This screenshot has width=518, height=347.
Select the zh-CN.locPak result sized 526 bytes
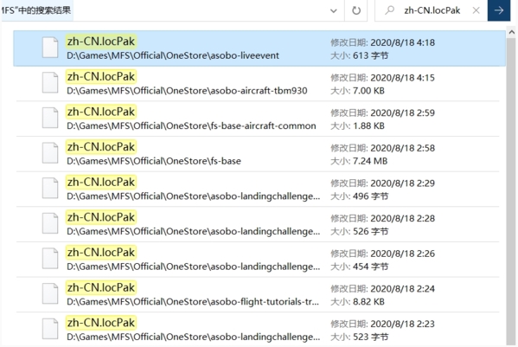(258, 224)
